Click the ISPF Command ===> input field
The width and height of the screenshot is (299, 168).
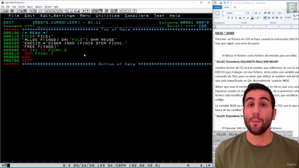(101, 26)
